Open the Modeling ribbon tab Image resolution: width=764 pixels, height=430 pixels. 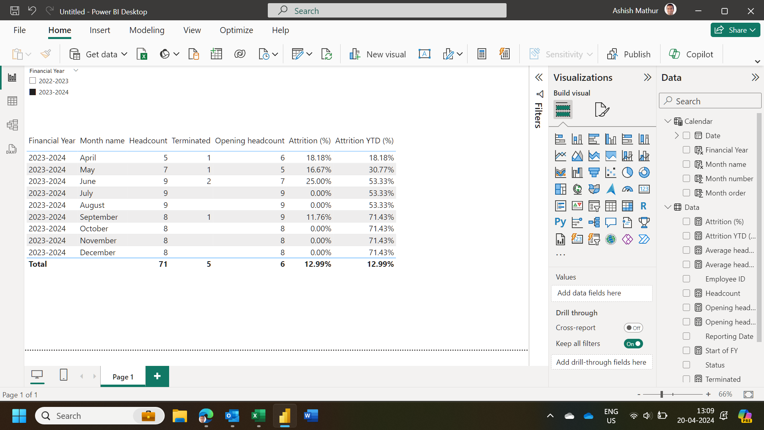tap(147, 30)
